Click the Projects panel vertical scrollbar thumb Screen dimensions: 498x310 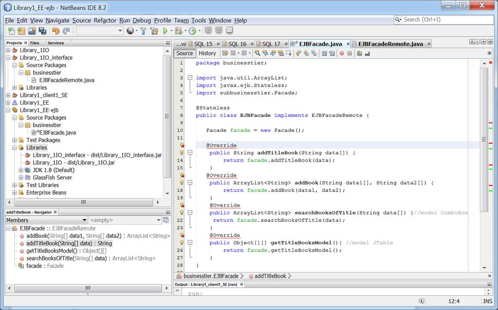coord(167,116)
